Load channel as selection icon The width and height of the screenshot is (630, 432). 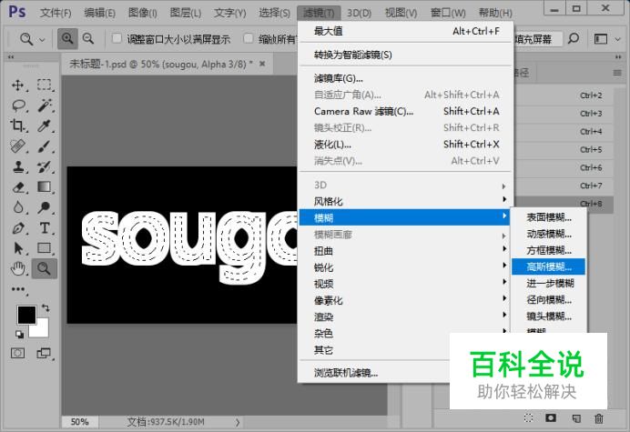coord(528,418)
